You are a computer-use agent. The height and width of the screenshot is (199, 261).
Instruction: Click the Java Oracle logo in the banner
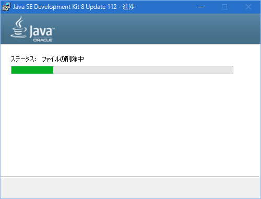coord(33,29)
